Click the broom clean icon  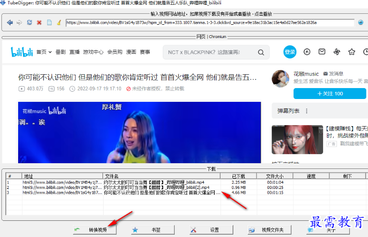59,22
